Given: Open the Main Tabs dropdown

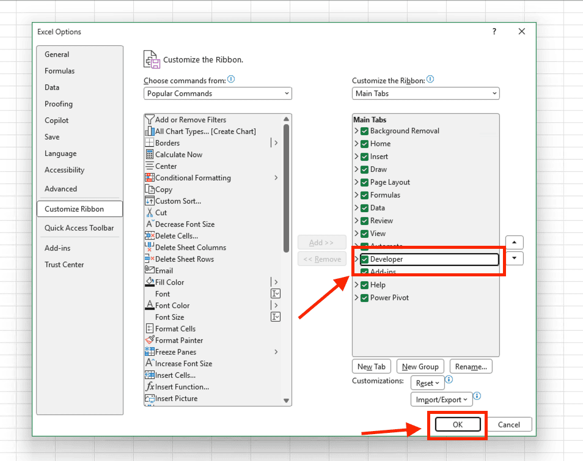Looking at the screenshot, I should (426, 94).
